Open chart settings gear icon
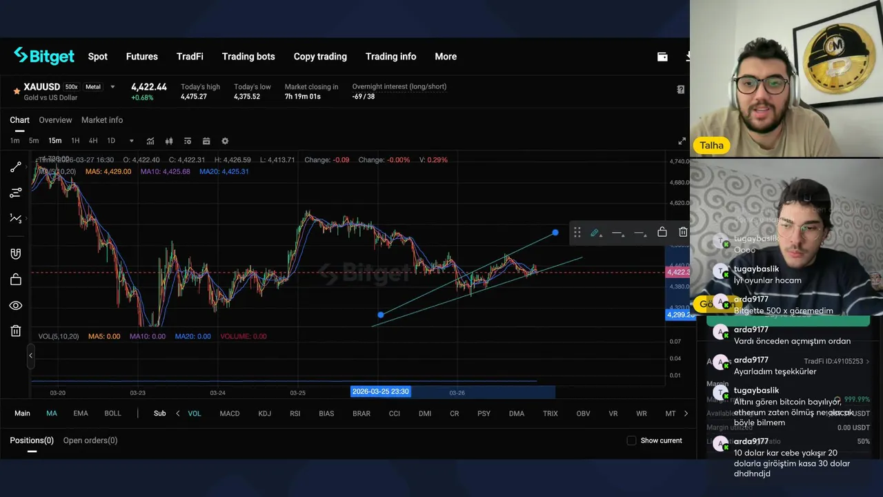883x497 pixels. [x=225, y=141]
